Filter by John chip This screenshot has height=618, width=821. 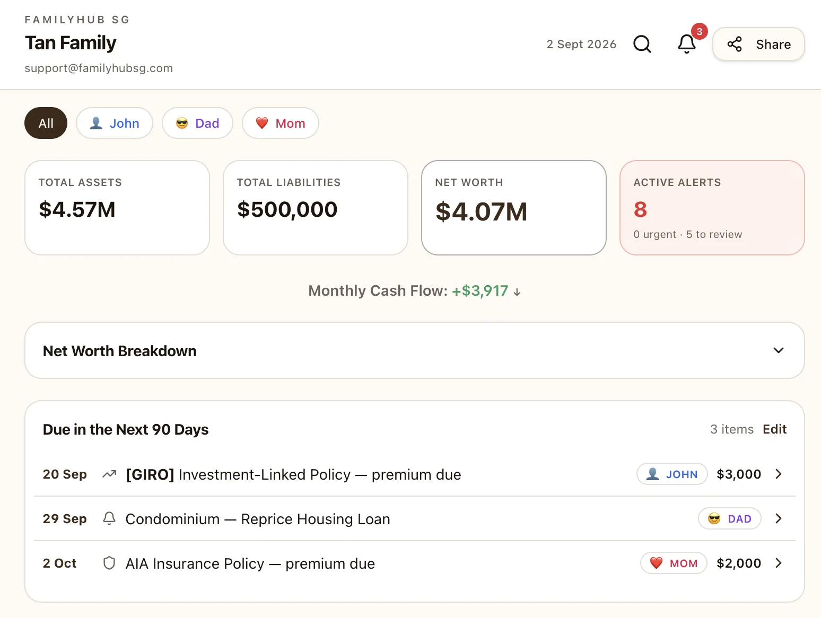click(x=115, y=123)
